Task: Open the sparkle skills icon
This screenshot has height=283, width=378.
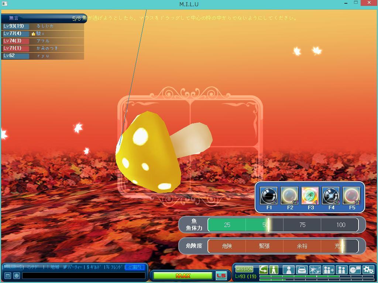Action: [x=315, y=270]
